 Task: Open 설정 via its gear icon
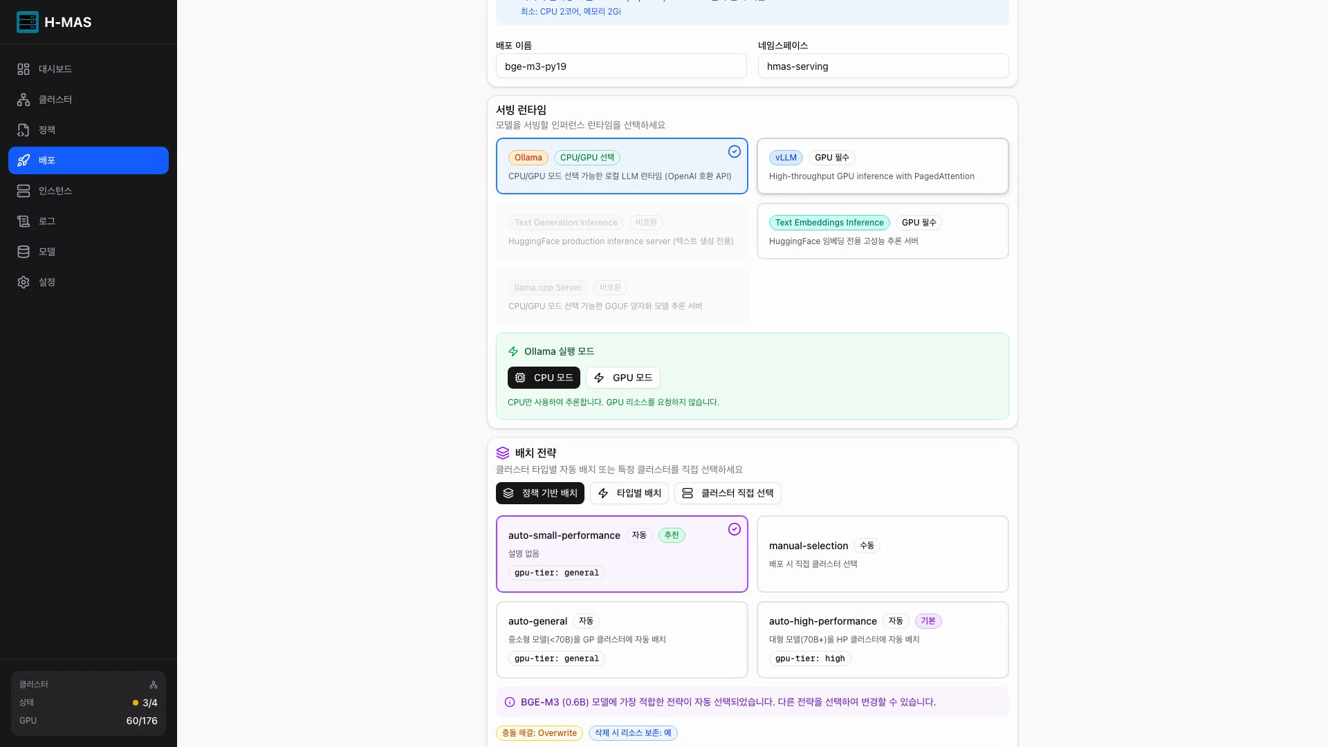point(24,282)
